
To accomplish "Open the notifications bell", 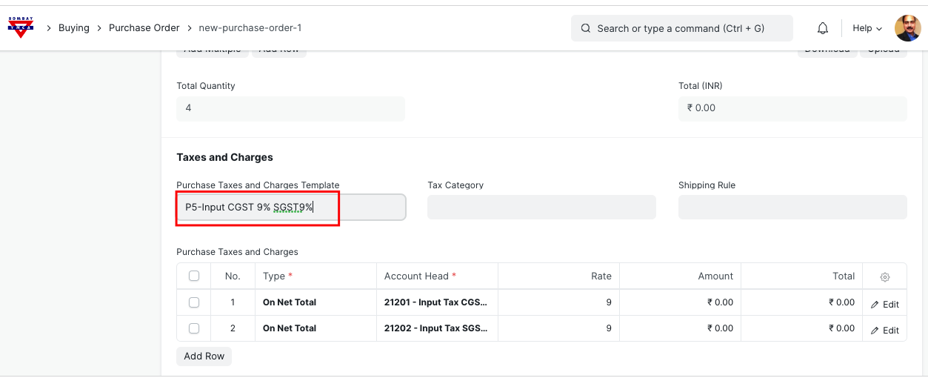I will [x=823, y=28].
